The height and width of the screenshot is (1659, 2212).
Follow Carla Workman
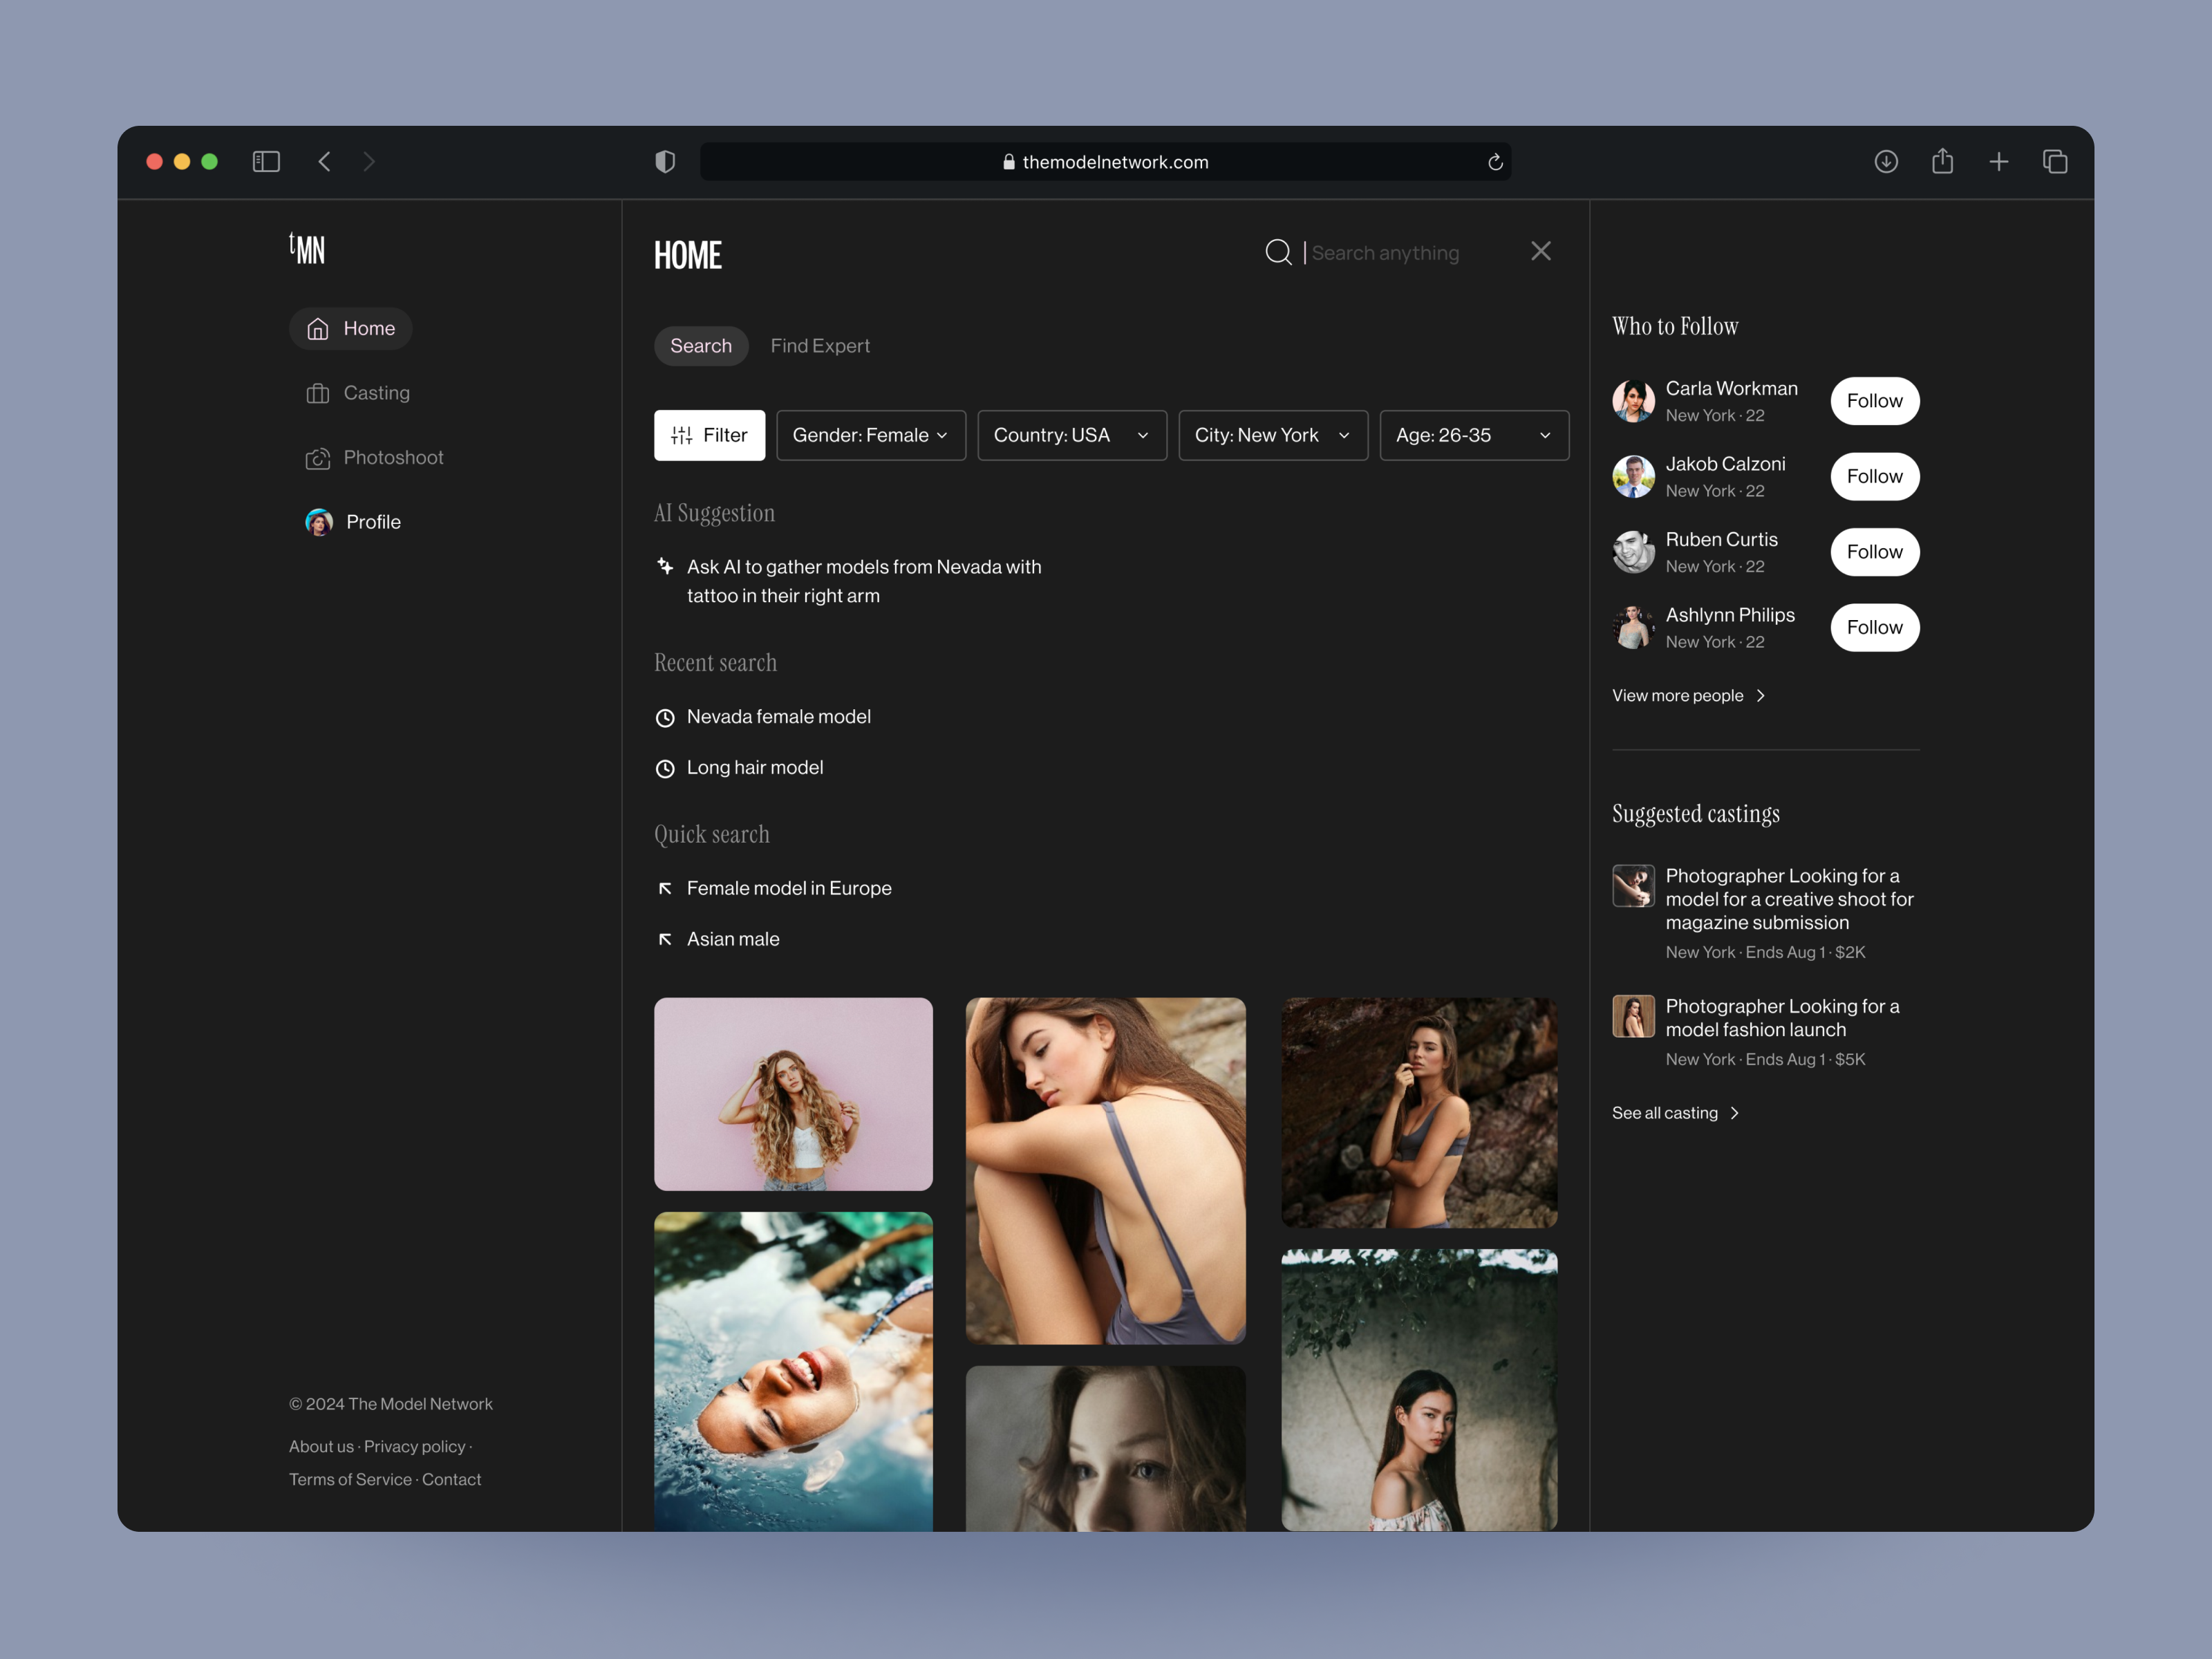pyautogui.click(x=1874, y=401)
